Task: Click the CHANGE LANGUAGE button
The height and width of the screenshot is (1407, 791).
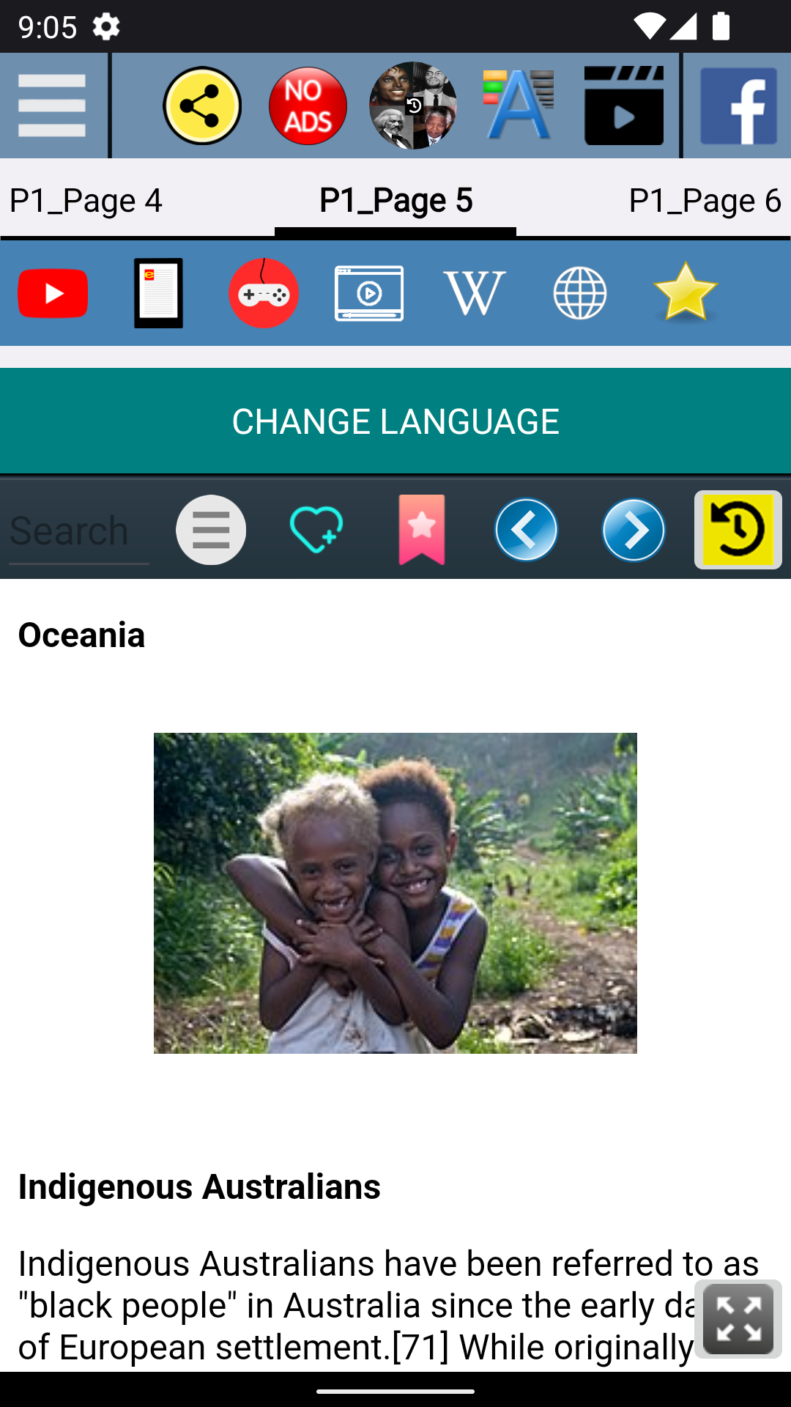Action: (x=395, y=421)
